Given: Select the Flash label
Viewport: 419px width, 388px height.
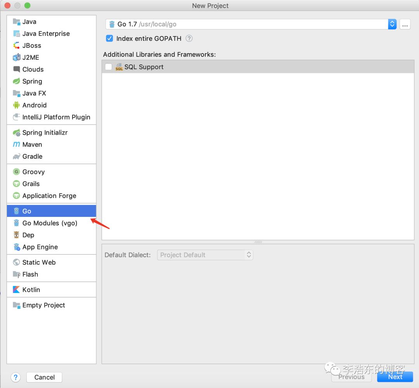Looking at the screenshot, I should 30,274.
